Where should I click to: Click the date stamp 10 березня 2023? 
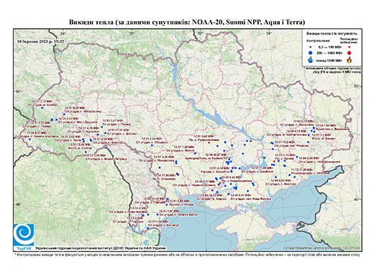click(41, 41)
